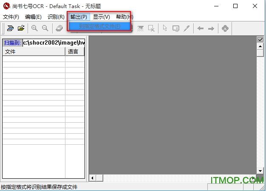Open the 编辑(E) menu
Viewport: 266px width, 191px height.
[33, 17]
